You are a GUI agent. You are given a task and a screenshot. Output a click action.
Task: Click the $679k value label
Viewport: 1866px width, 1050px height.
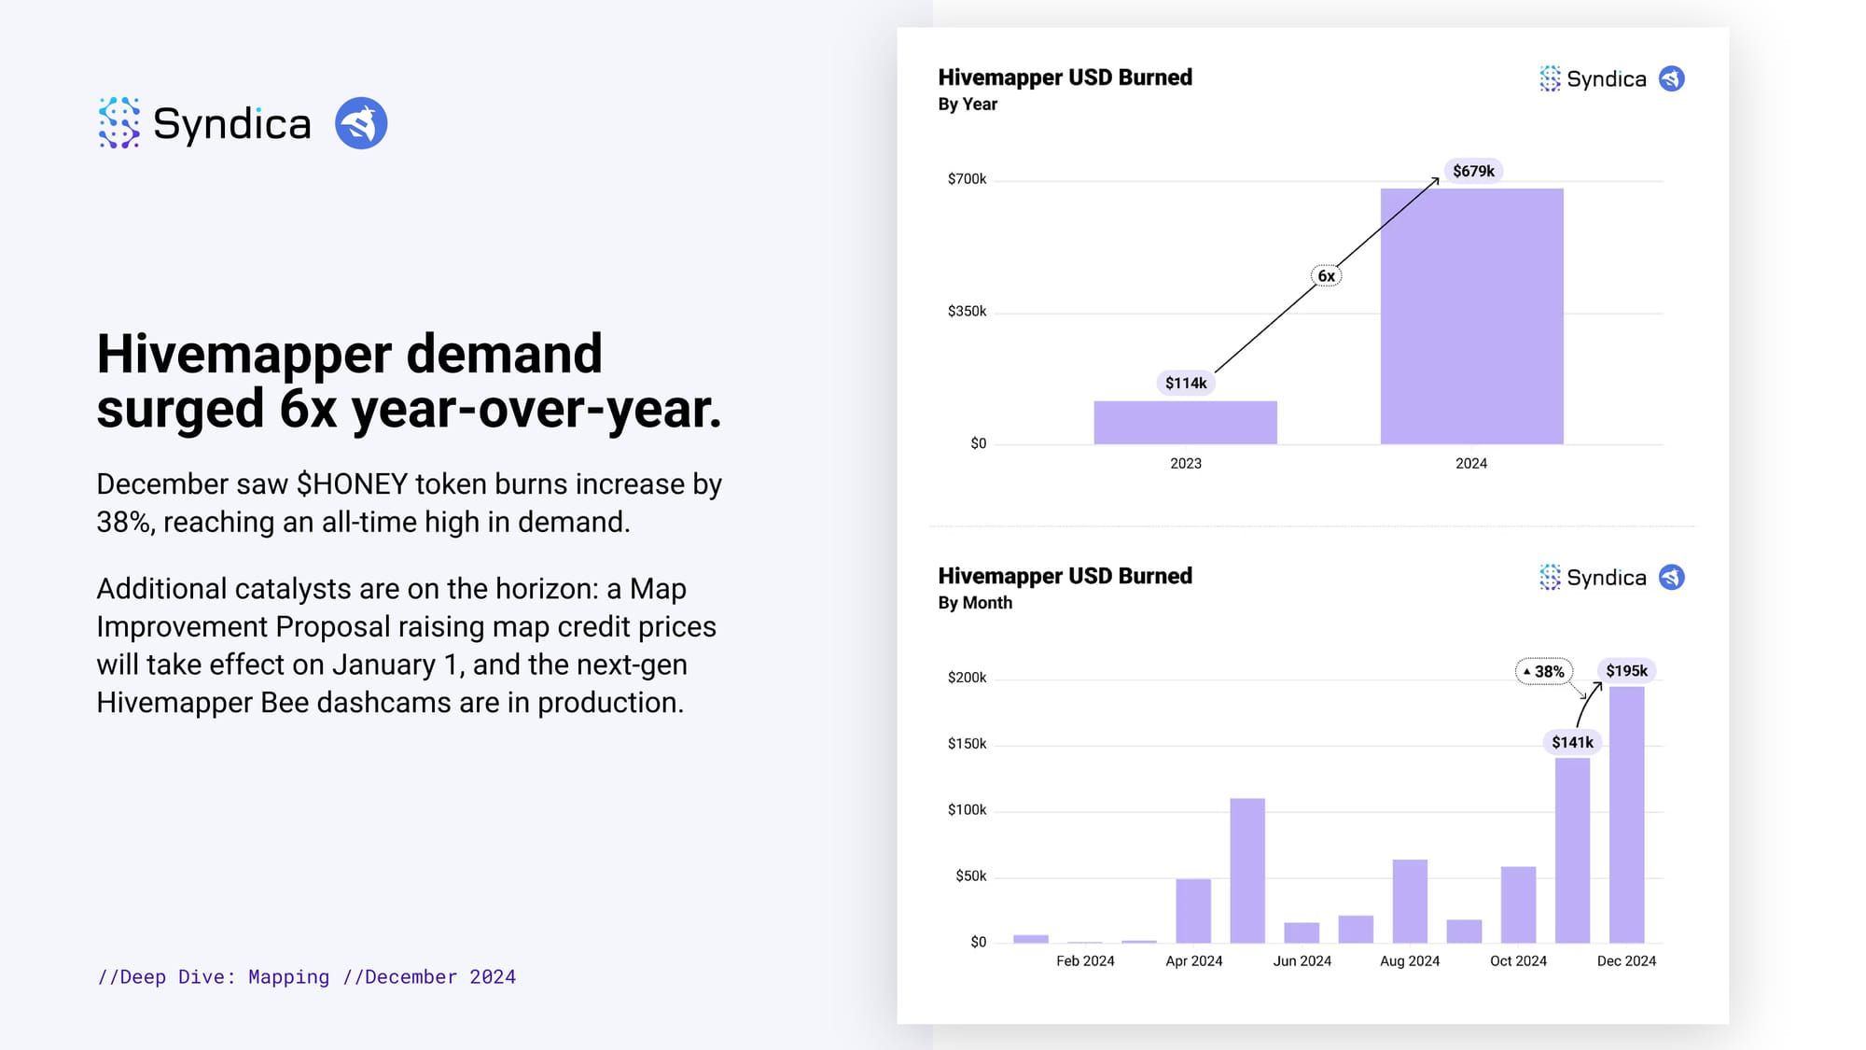[1473, 171]
